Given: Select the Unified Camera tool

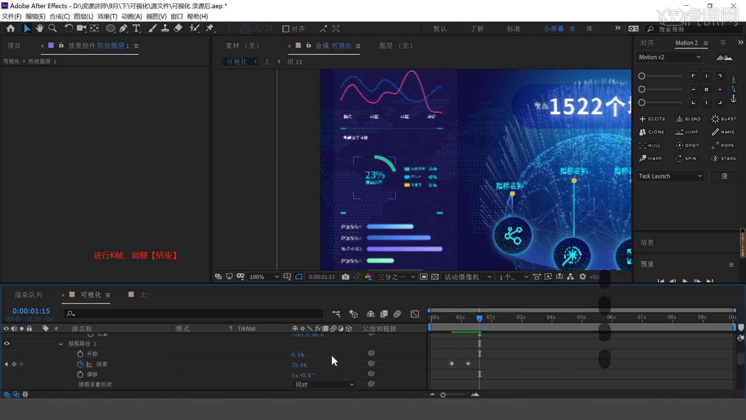Looking at the screenshot, I should tap(81, 28).
